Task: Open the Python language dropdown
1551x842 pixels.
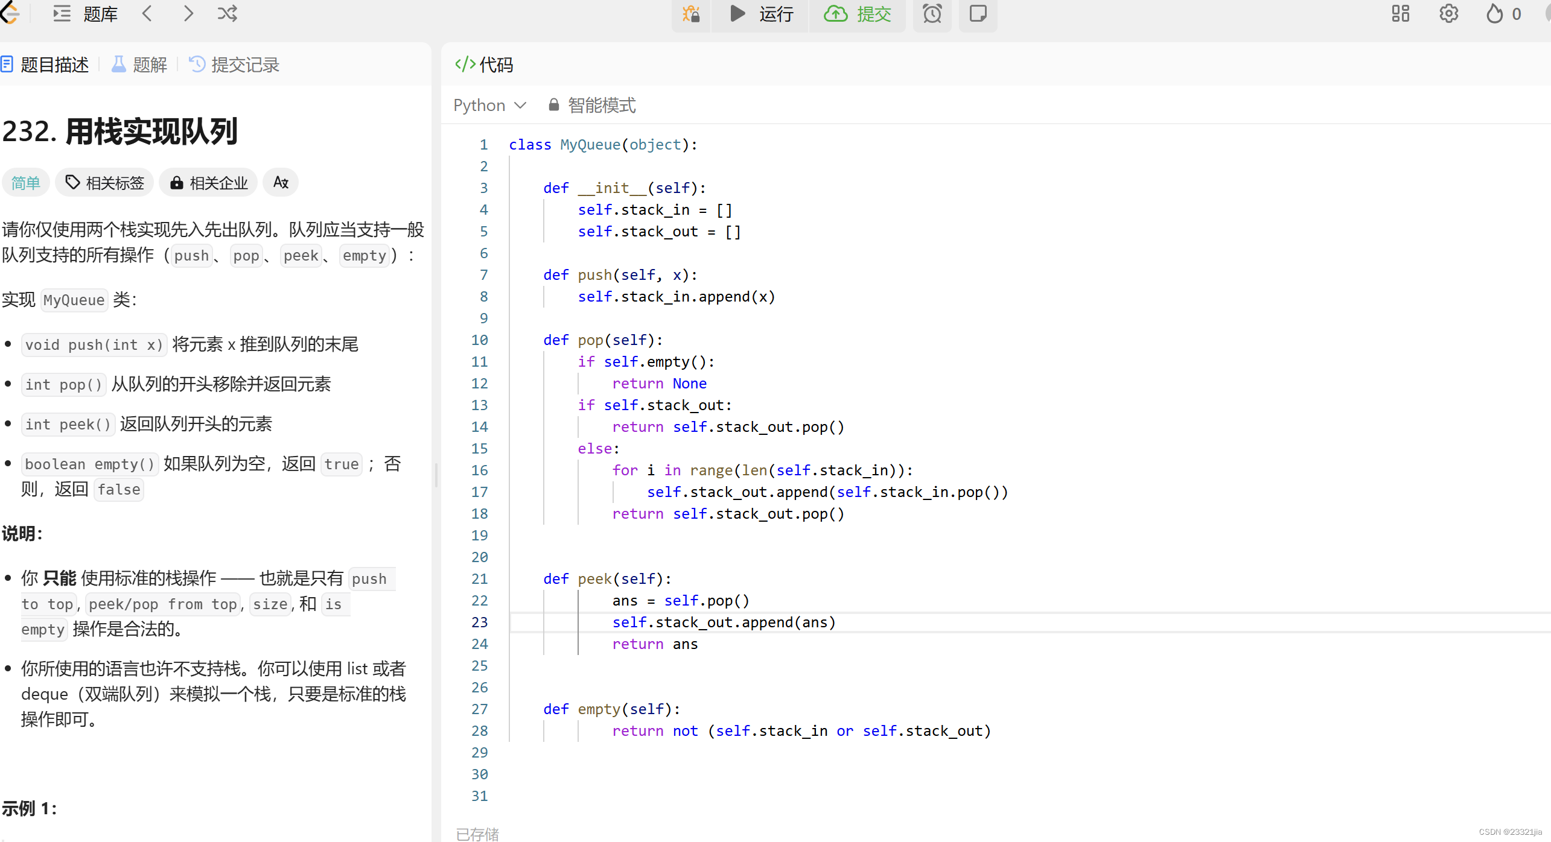Action: tap(489, 106)
